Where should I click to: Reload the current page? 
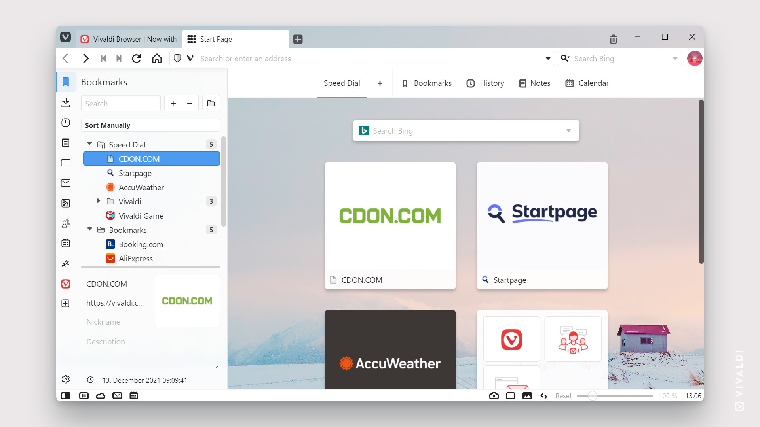click(x=137, y=59)
